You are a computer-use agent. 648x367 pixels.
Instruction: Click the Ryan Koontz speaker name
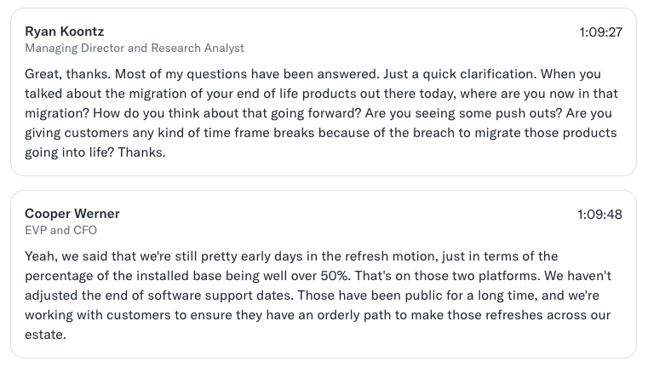(64, 32)
